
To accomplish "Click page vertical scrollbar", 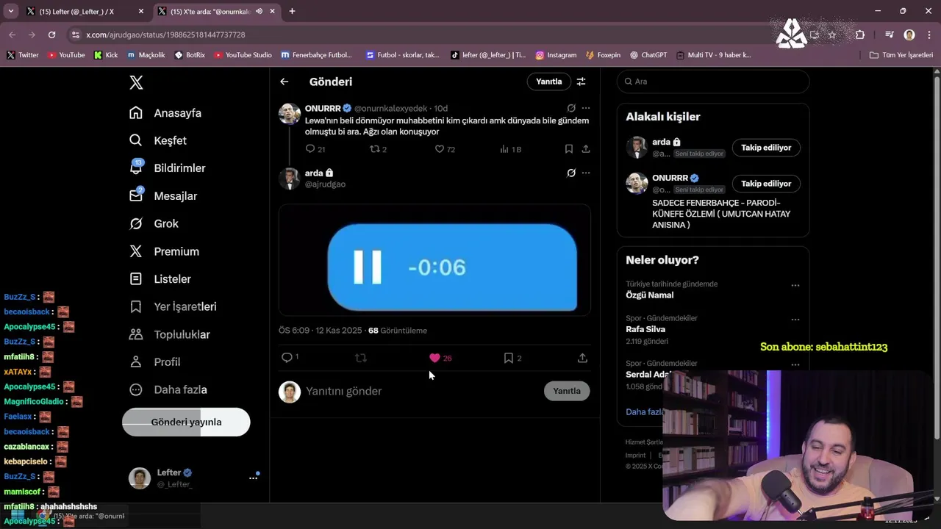I will click(937, 257).
